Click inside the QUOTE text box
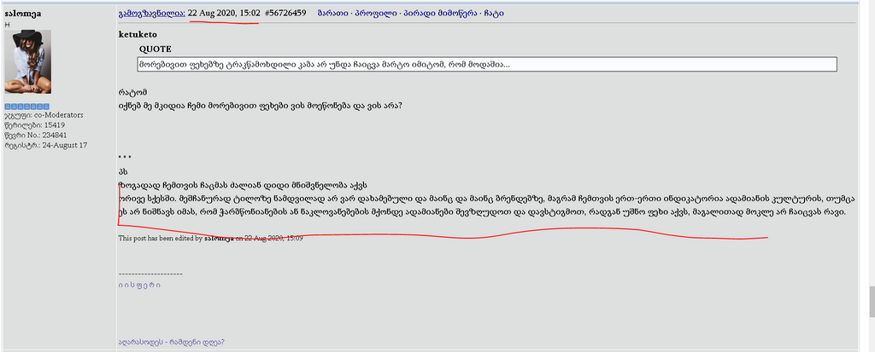 click(x=486, y=64)
